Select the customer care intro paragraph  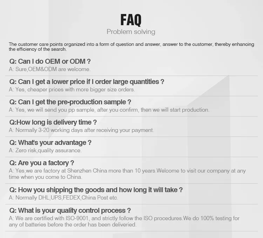[131, 47]
